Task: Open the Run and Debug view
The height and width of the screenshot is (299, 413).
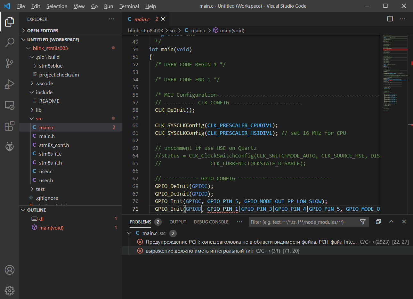Action: tap(10, 84)
